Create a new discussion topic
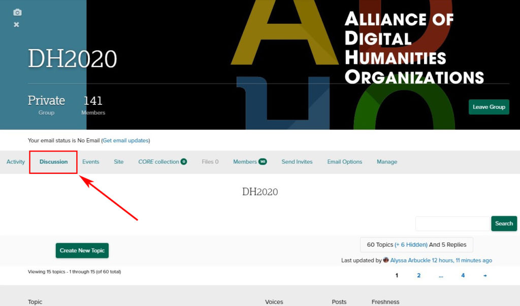The image size is (520, 306). point(82,250)
